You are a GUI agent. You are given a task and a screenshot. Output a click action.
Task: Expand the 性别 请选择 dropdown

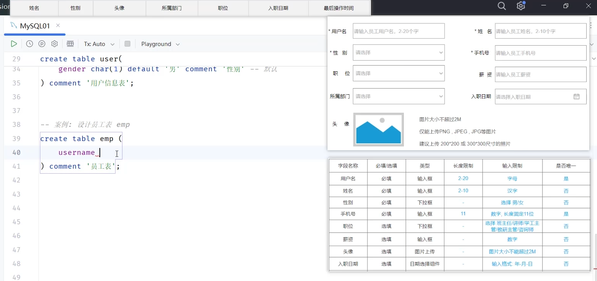click(399, 53)
